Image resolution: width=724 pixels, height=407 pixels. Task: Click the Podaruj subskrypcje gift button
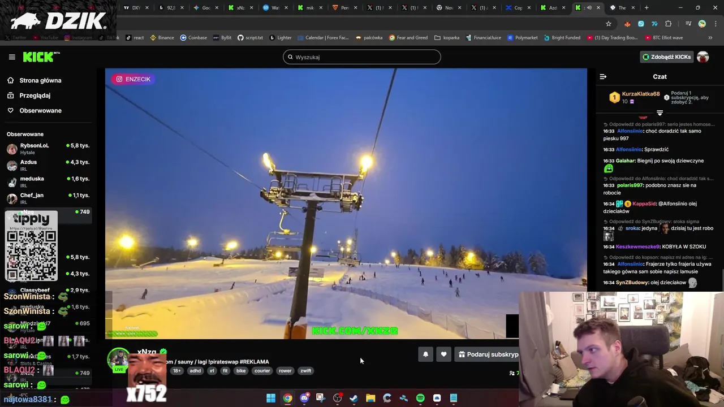coord(488,354)
